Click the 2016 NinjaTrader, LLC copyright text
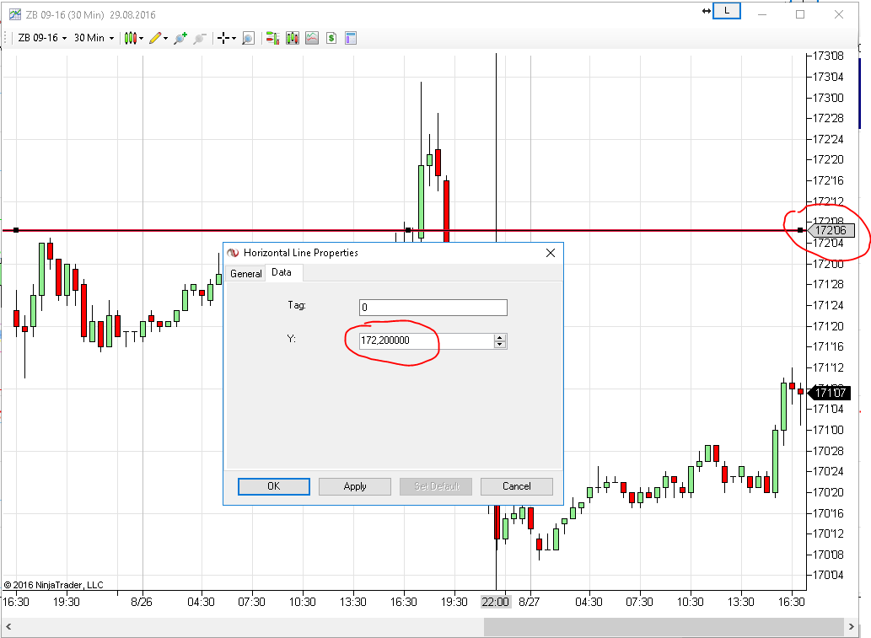Viewport: 871px width, 638px height. pyautogui.click(x=53, y=585)
